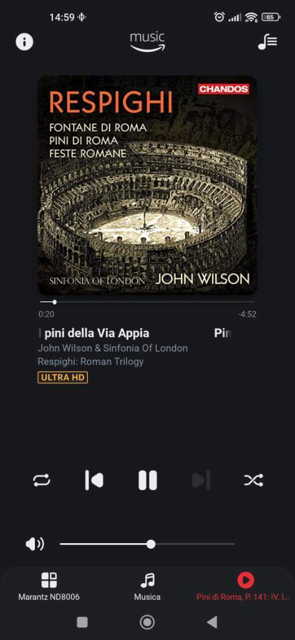Tap the Respighi album cover art
This screenshot has height=640, width=295.
pyautogui.click(x=147, y=185)
